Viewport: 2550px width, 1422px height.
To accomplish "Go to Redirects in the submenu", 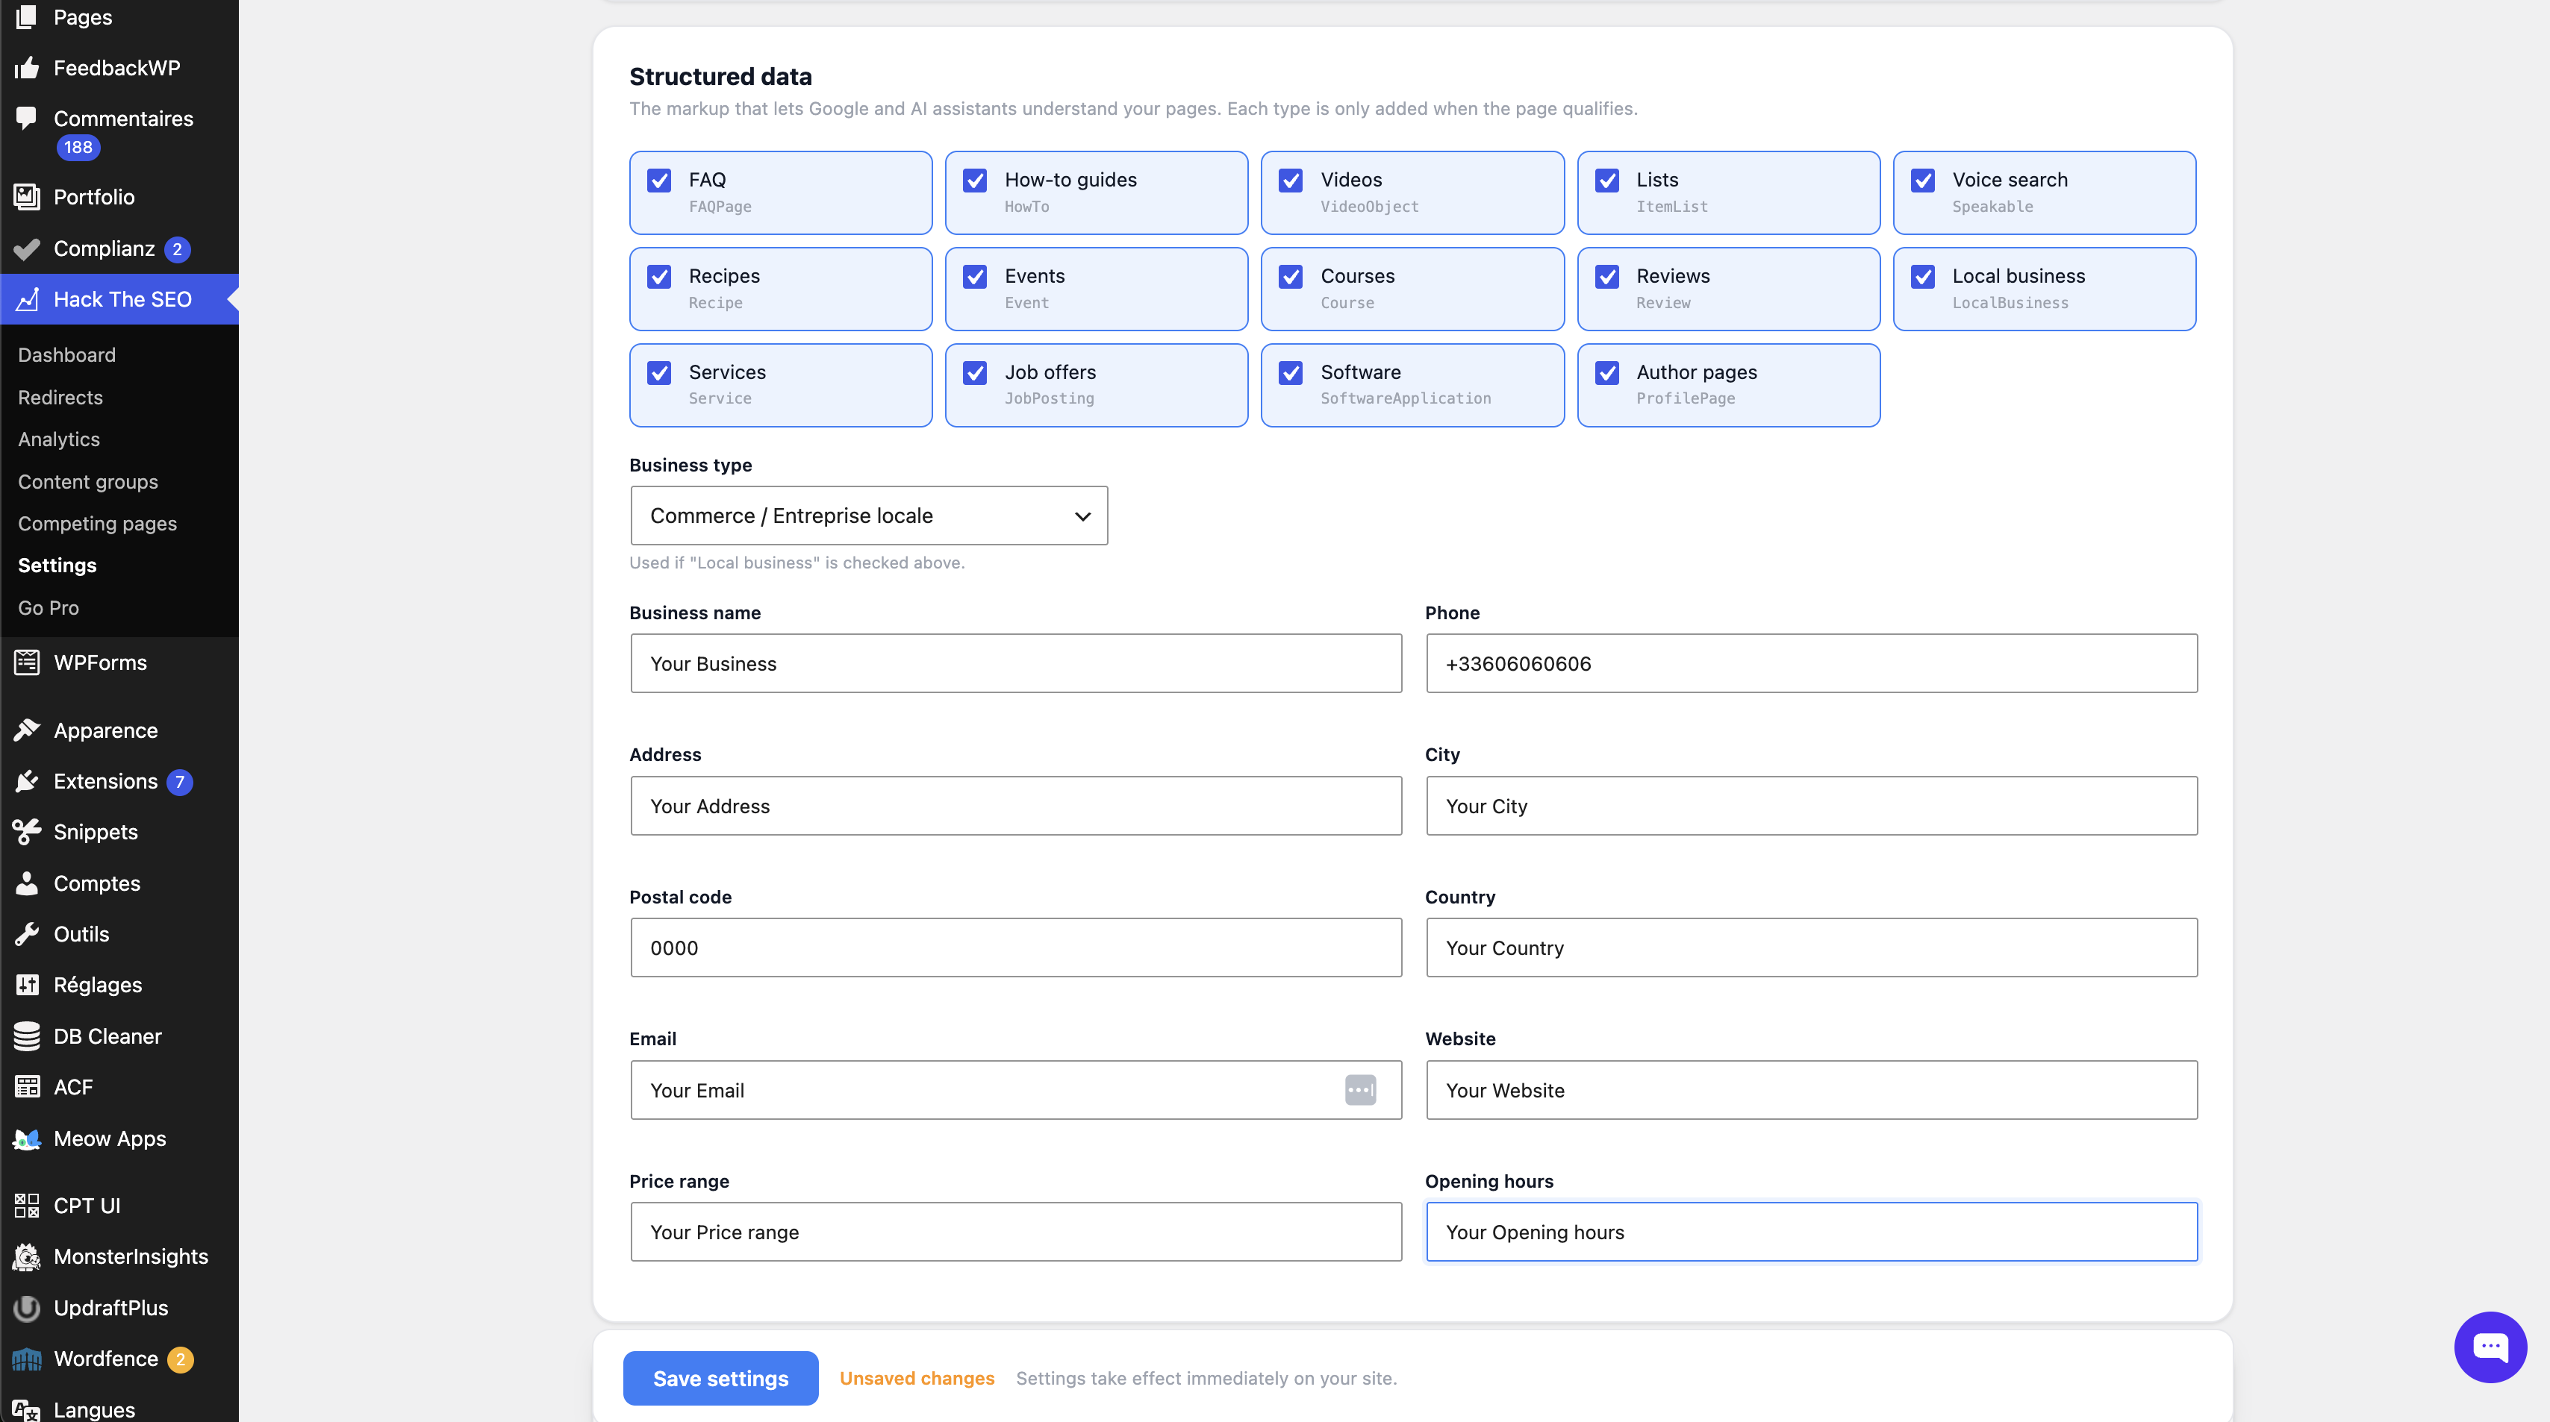I will pyautogui.click(x=60, y=397).
